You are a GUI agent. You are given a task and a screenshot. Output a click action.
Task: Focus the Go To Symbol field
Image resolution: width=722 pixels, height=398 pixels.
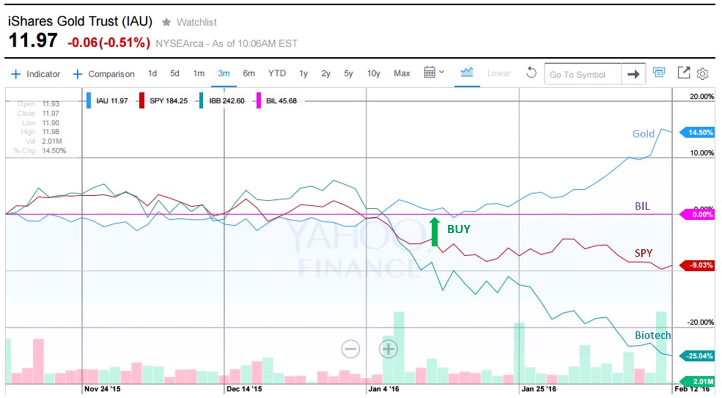(x=582, y=75)
